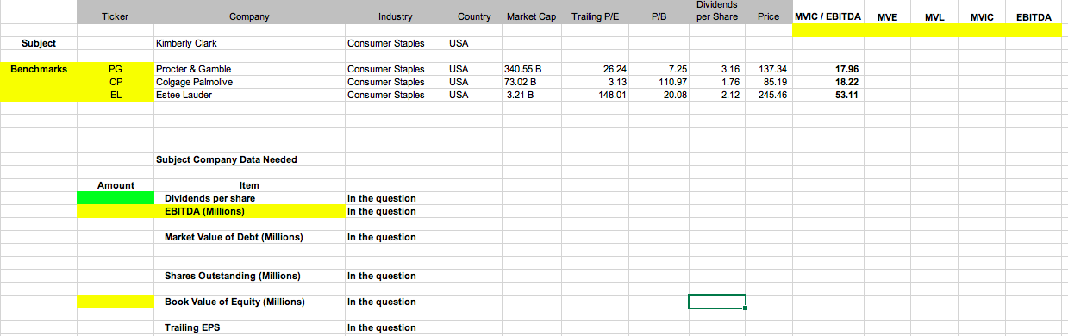Select price value 137.34
1068x336 pixels.
(x=768, y=69)
